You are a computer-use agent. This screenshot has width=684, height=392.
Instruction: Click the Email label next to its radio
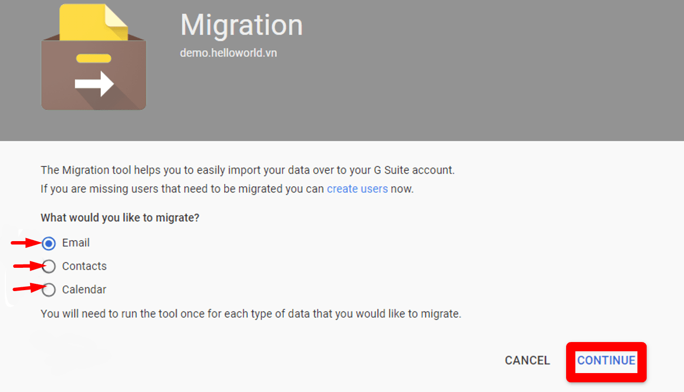coord(76,243)
